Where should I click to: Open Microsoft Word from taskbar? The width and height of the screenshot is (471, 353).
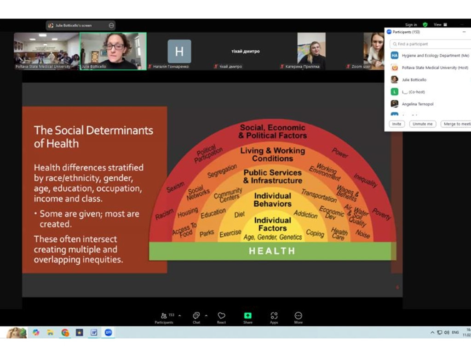click(94, 333)
